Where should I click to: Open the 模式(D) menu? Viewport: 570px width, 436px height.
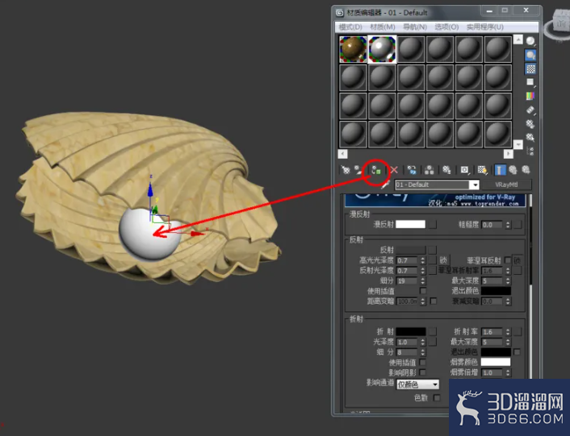(350, 27)
